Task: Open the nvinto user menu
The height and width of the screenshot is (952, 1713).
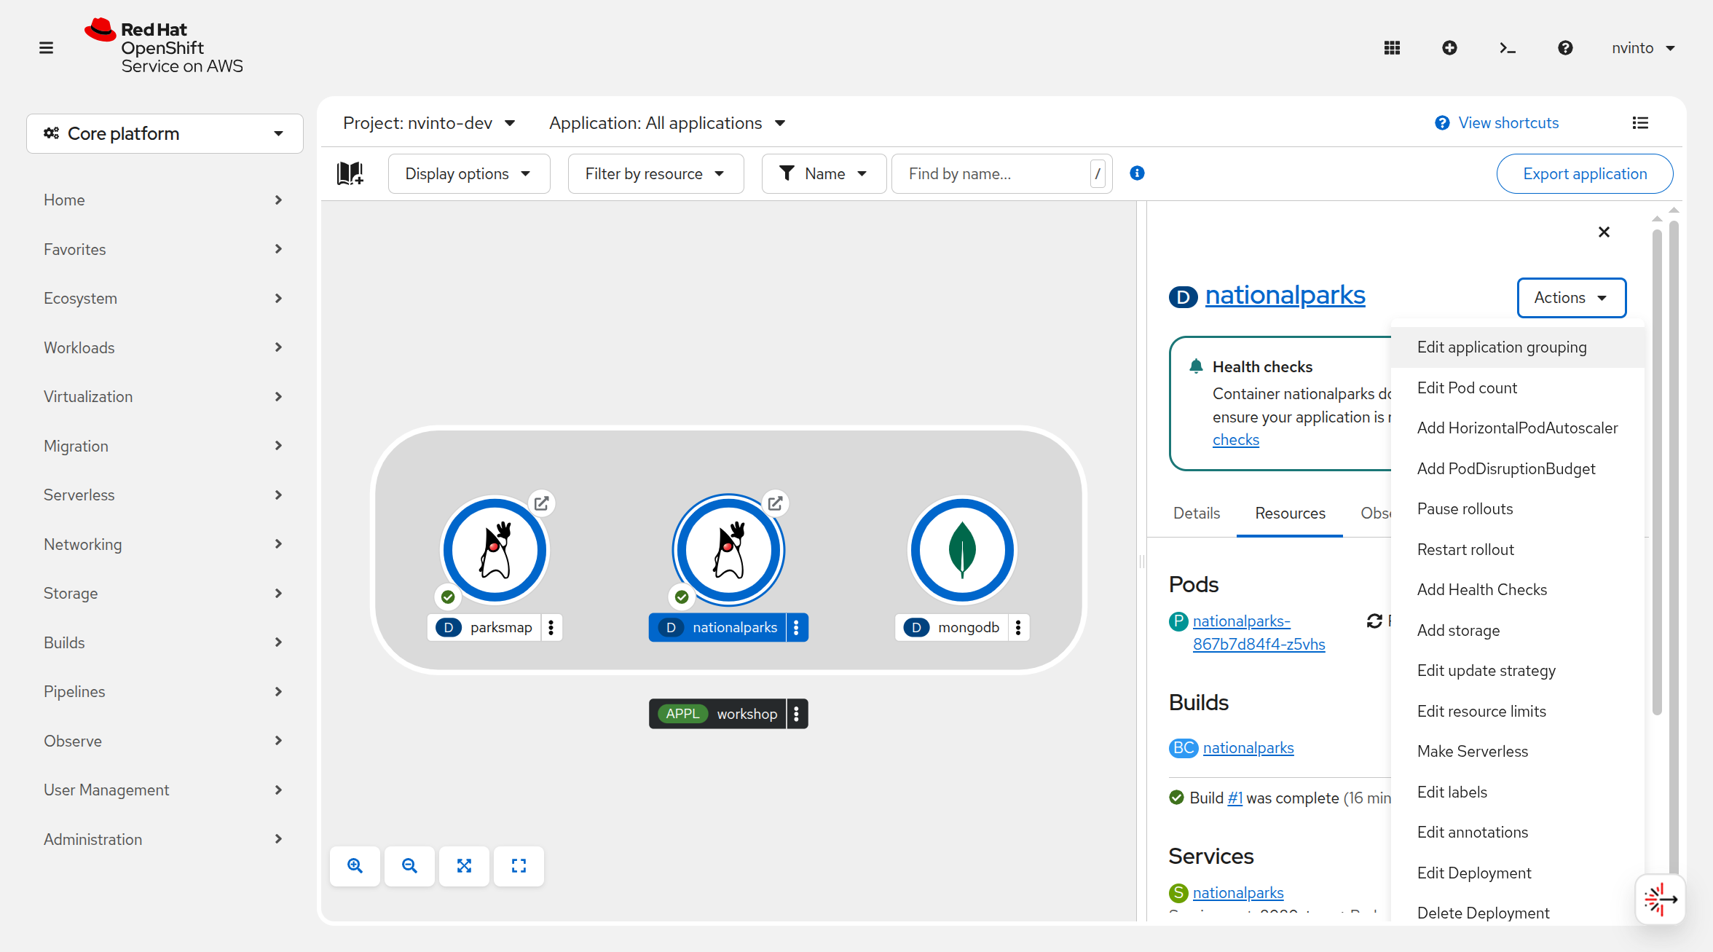Action: 1643,48
